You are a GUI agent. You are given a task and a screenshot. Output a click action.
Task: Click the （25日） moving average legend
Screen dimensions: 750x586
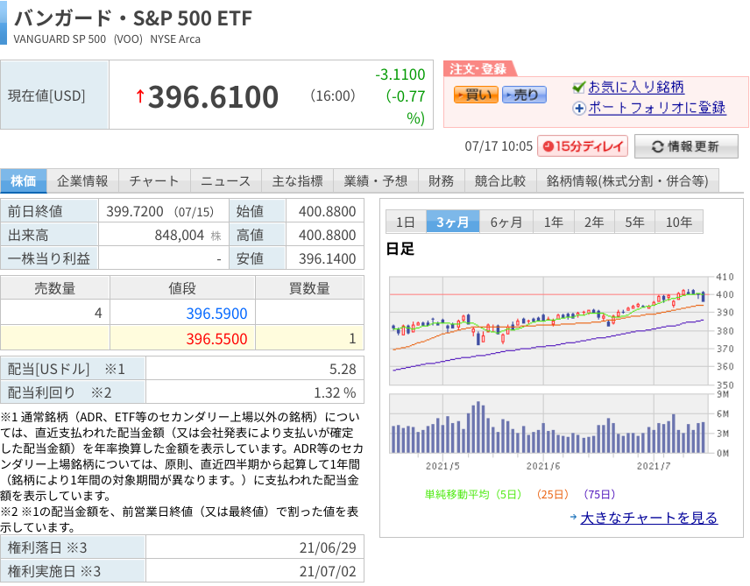pyautogui.click(x=552, y=494)
